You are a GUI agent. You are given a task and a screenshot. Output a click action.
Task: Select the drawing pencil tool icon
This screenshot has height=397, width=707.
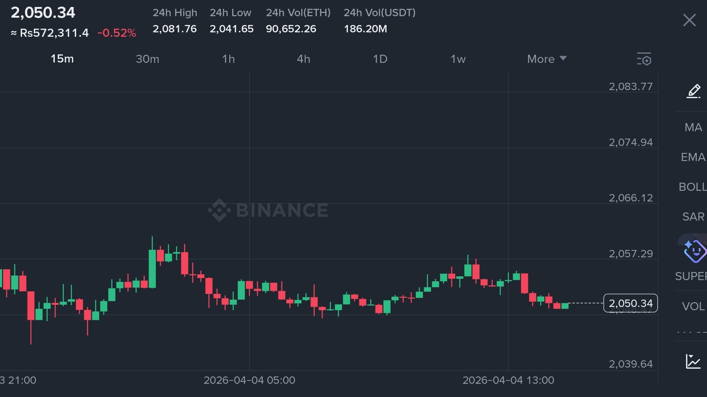[693, 91]
